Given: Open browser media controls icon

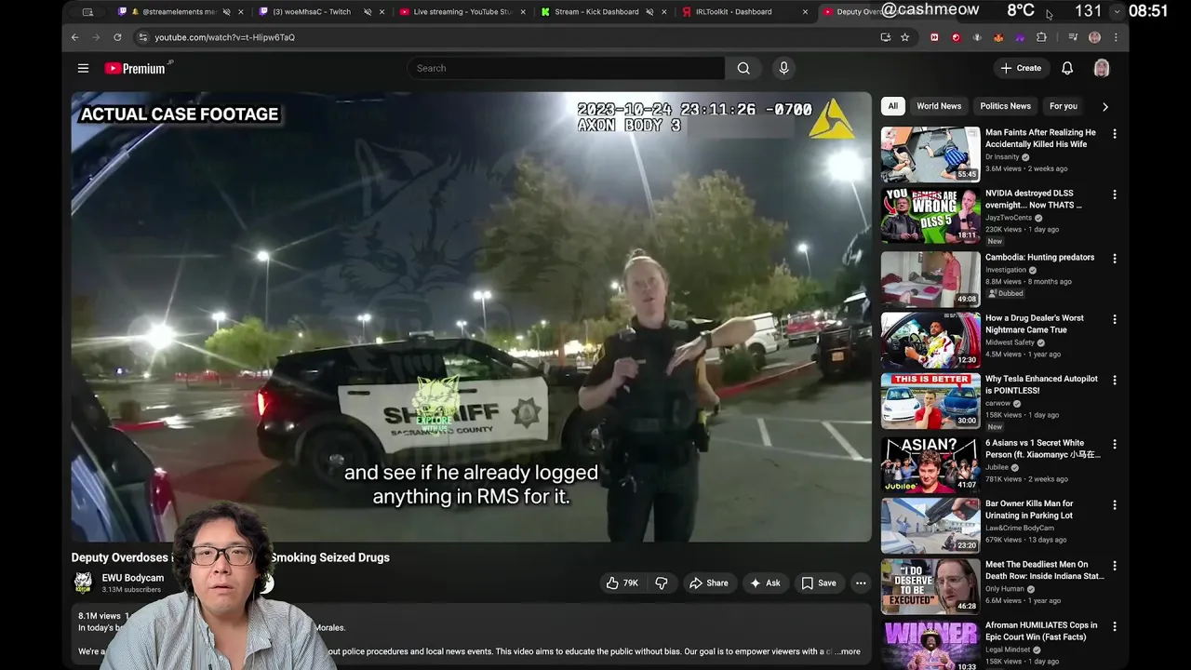Looking at the screenshot, I should [1073, 37].
